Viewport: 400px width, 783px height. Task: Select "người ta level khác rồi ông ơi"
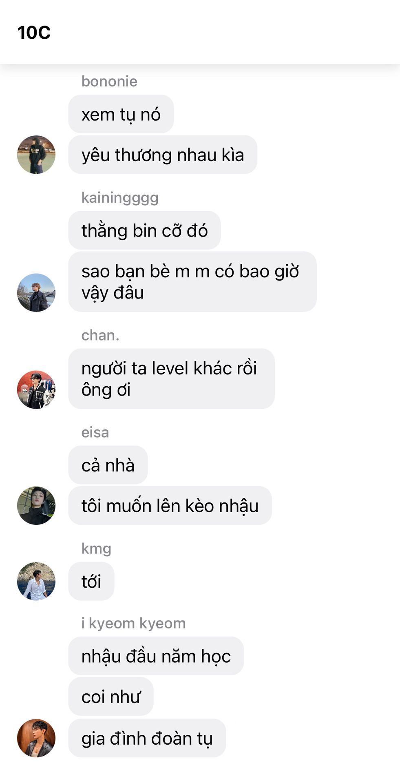coord(171,379)
